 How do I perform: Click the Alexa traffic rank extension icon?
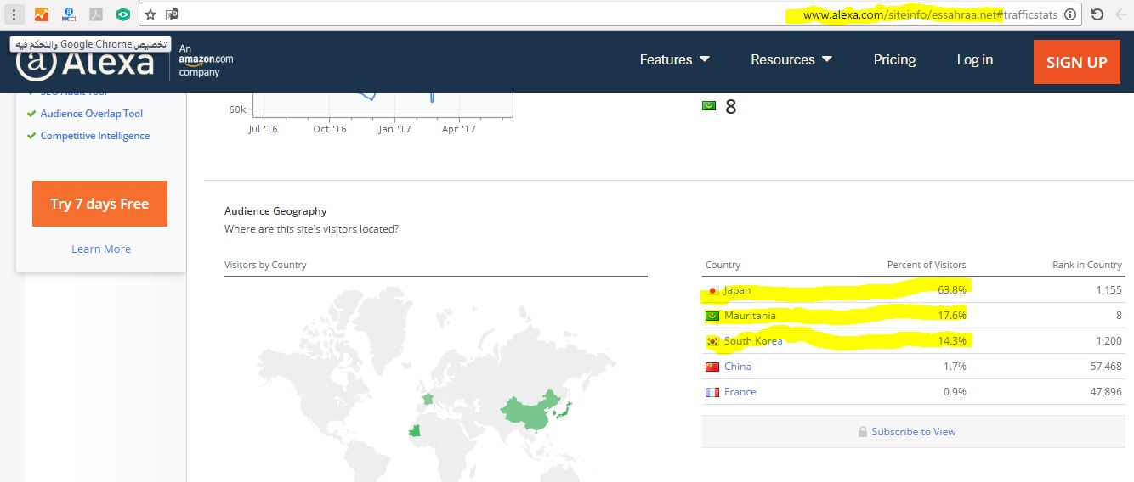point(69,14)
